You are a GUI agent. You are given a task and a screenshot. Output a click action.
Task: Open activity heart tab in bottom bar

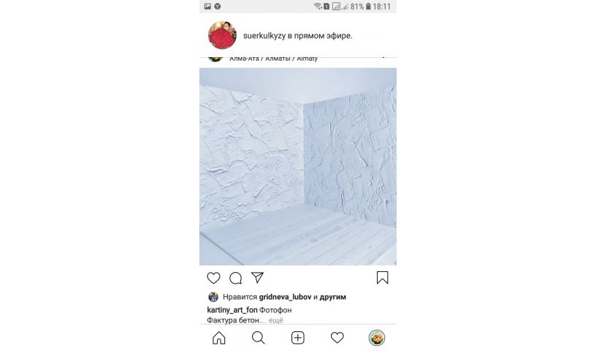click(337, 337)
